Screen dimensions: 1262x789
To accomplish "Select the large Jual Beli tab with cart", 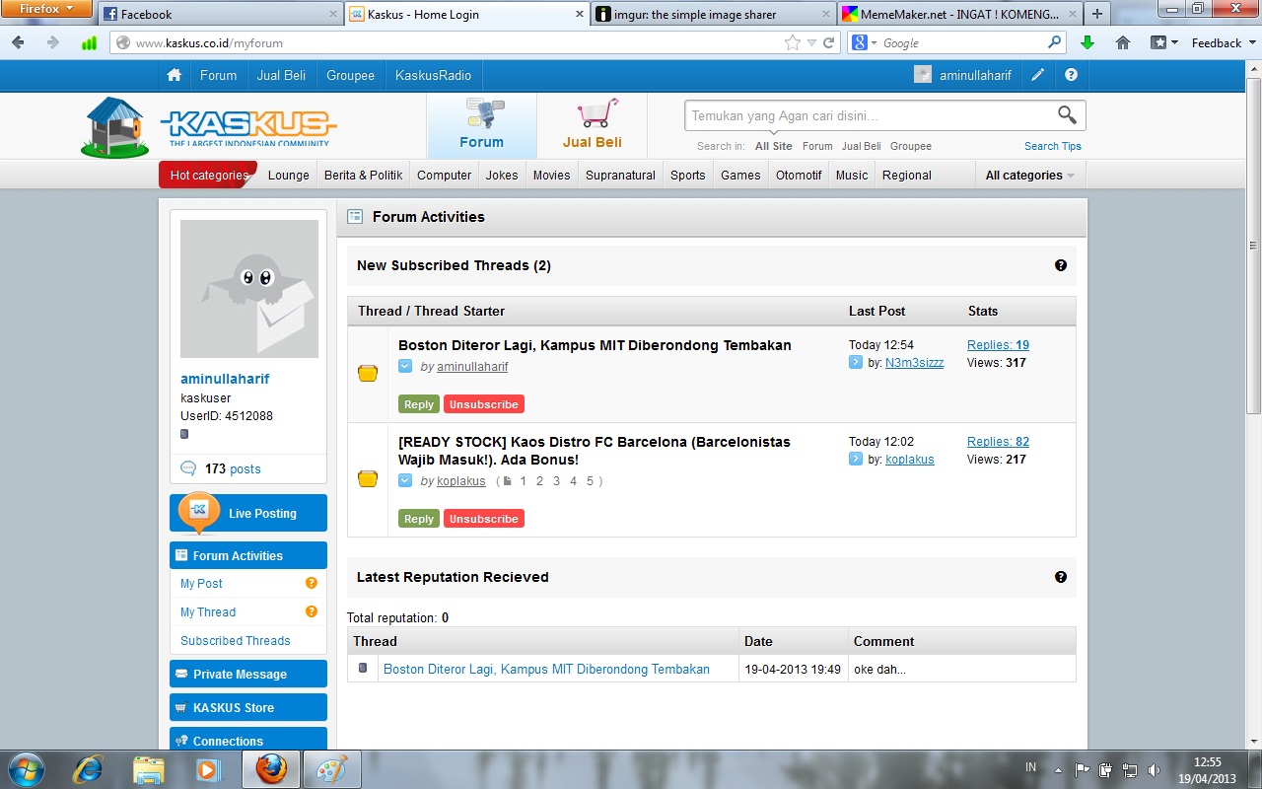I will point(593,125).
